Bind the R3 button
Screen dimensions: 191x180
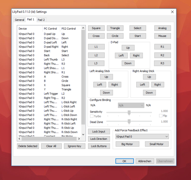tap(162, 63)
